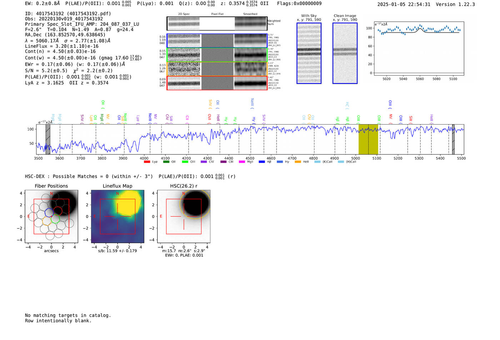Click the m:15.7 re:2.6" s:2.9" caption
Image resolution: width=500 pixels, height=340 pixels.
click(184, 251)
